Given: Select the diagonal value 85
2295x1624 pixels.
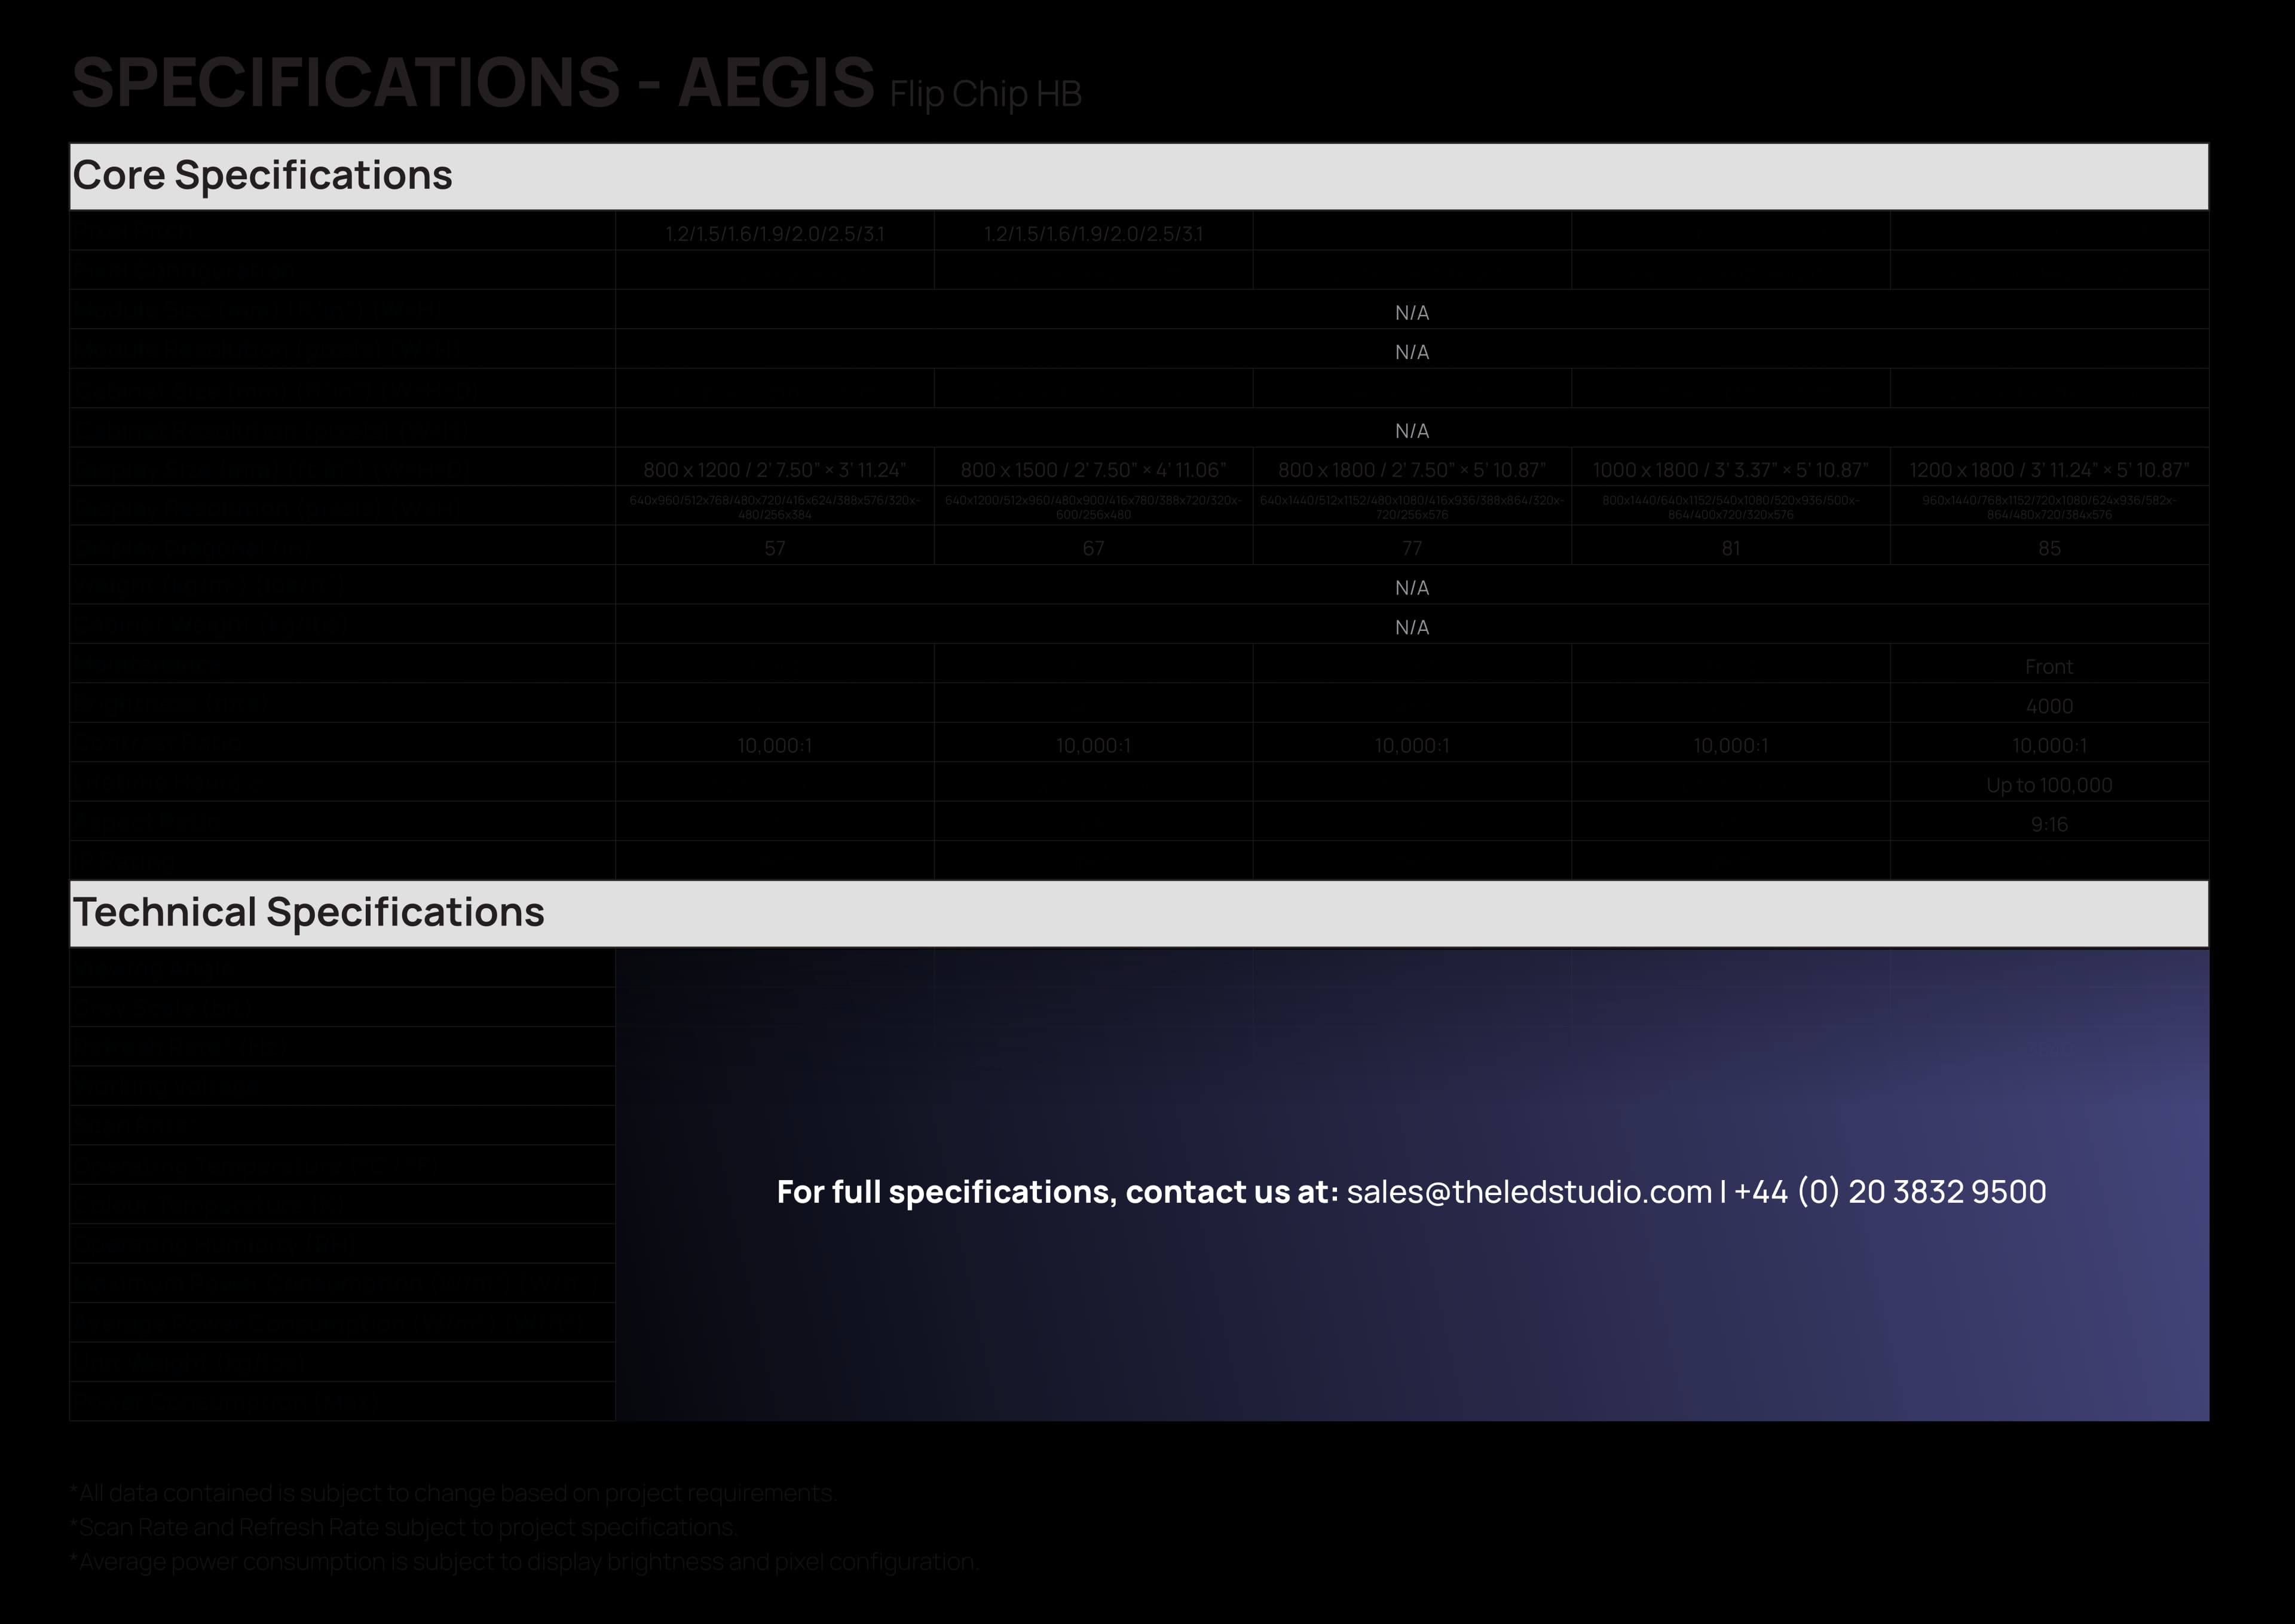Looking at the screenshot, I should click(2049, 548).
